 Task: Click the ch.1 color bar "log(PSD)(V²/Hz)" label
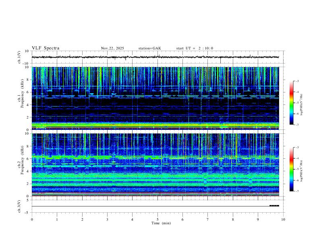(x=301, y=105)
